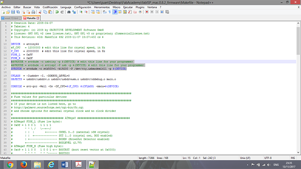Image resolution: width=301 pixels, height=169 pixels.
Task: Redo edit using toolbar arrow
Action: [x=62, y=12]
